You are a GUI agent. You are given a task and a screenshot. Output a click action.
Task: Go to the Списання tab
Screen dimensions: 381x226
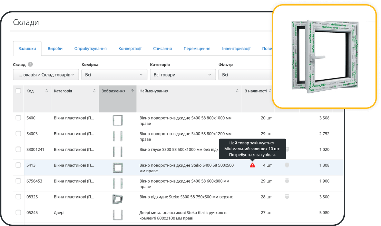tap(163, 49)
